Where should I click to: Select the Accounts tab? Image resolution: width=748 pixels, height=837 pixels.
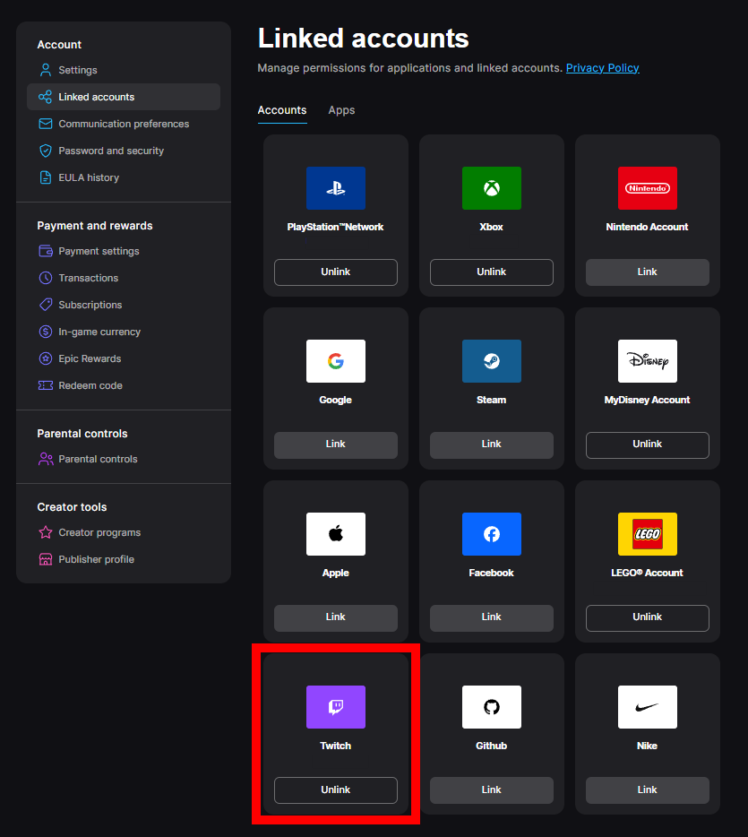coord(282,110)
